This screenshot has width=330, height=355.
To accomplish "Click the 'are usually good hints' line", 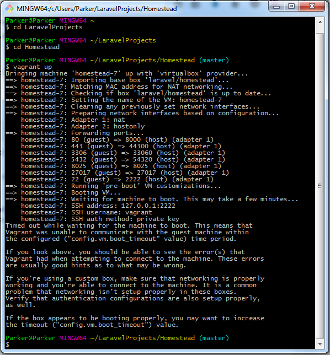I will coord(96,265).
